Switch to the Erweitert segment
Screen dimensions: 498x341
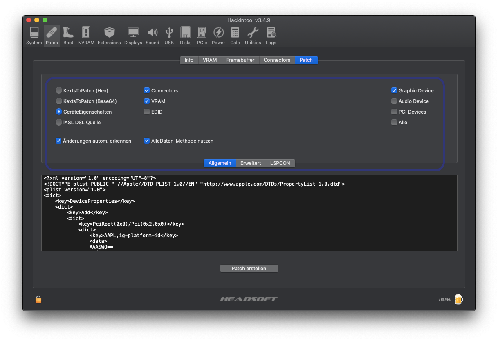click(251, 163)
